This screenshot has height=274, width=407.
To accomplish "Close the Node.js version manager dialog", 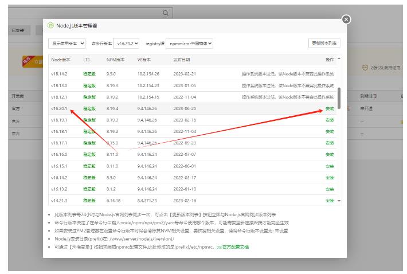I will click(x=346, y=19).
